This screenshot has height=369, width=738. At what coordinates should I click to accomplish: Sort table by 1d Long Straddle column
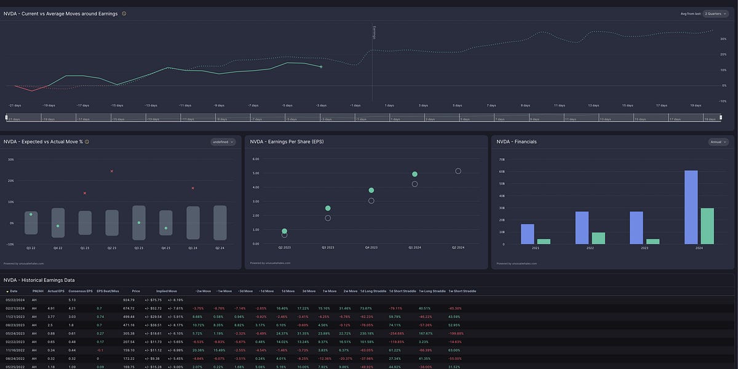pyautogui.click(x=373, y=291)
